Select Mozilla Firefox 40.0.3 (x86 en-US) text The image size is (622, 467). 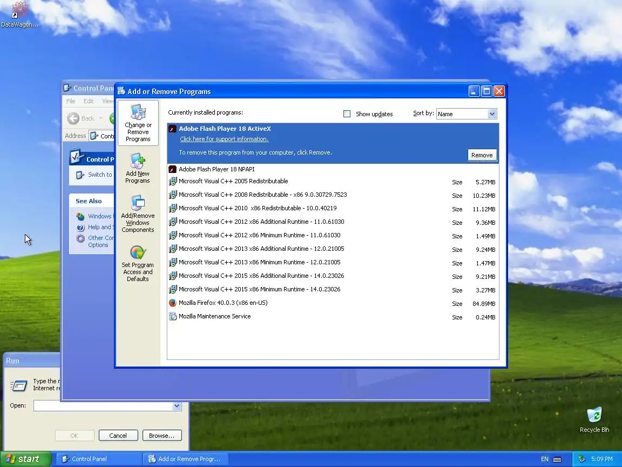[x=223, y=303]
